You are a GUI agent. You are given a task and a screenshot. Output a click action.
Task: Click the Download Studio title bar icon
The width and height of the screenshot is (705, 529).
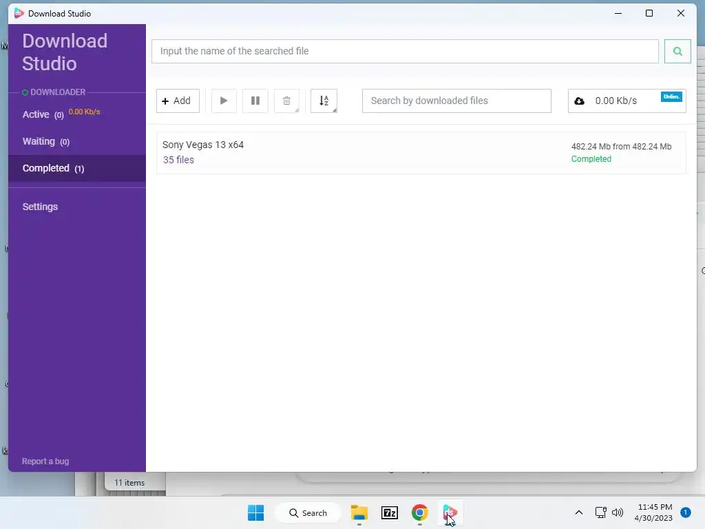coord(19,13)
